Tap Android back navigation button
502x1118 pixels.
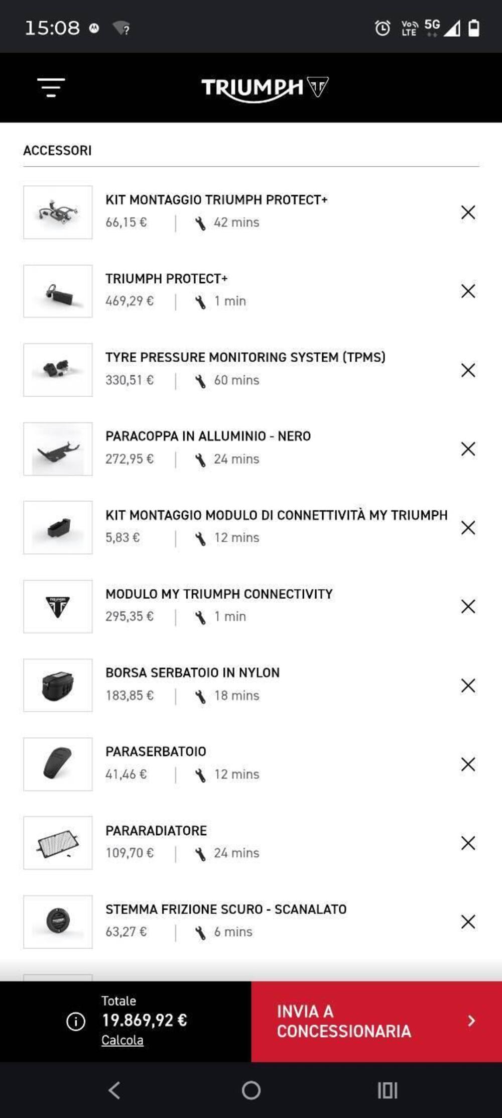114,1090
